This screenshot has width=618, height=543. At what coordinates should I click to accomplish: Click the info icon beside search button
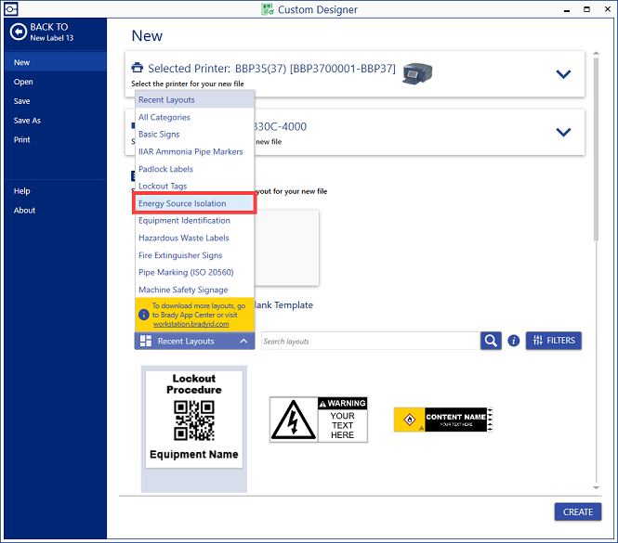pyautogui.click(x=513, y=341)
